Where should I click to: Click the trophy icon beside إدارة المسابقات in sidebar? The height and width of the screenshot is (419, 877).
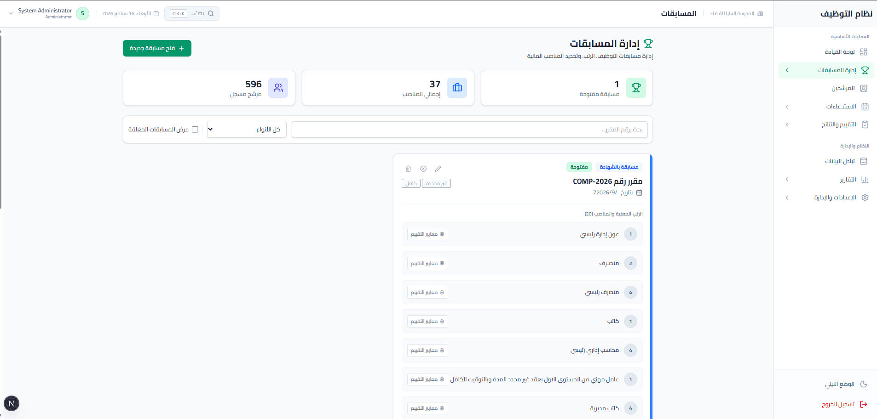(865, 70)
